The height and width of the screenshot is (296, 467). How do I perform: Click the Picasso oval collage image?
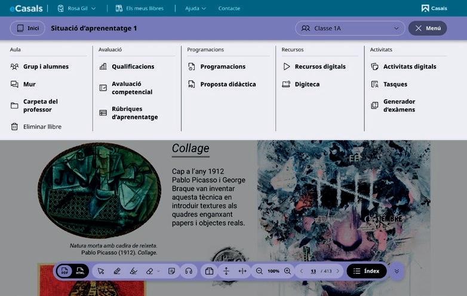(x=99, y=190)
